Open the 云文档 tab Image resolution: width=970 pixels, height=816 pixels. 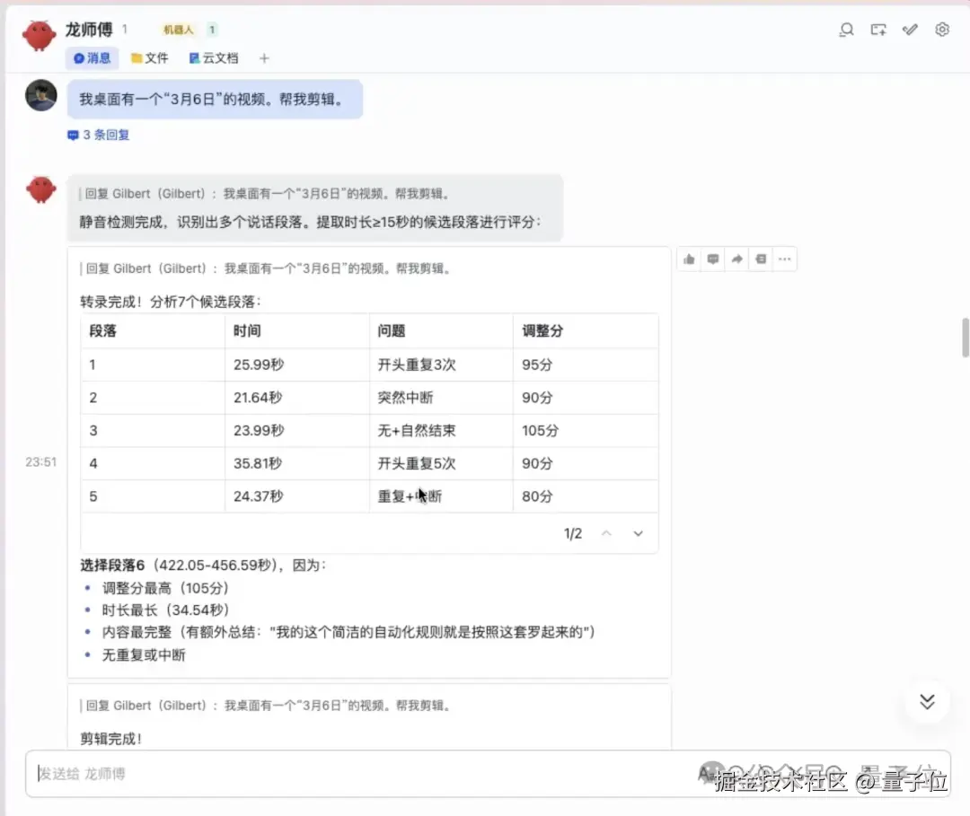click(x=214, y=58)
